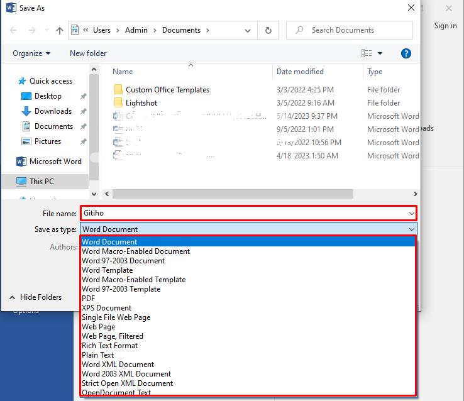This screenshot has height=401, width=464.
Task: Expand the address bar history chevron
Action: pos(248,30)
